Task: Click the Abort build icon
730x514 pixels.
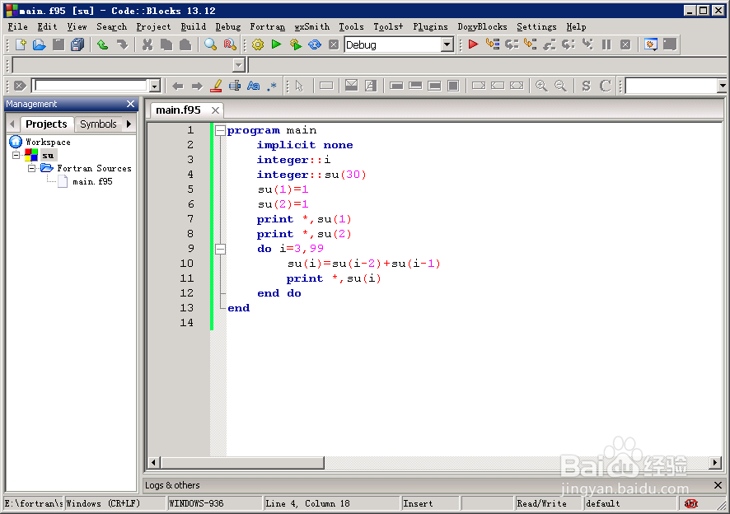Action: tap(334, 44)
